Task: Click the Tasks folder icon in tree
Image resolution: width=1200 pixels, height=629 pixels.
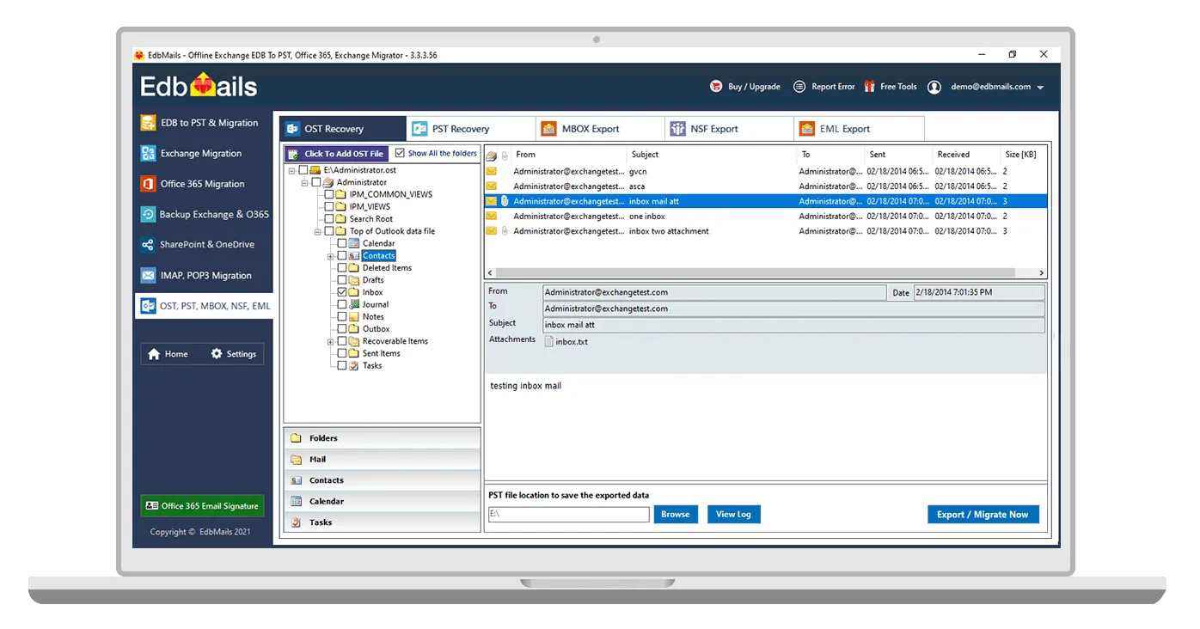Action: point(354,366)
